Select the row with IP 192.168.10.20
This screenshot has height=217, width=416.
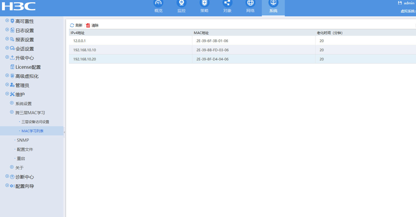click(242, 59)
